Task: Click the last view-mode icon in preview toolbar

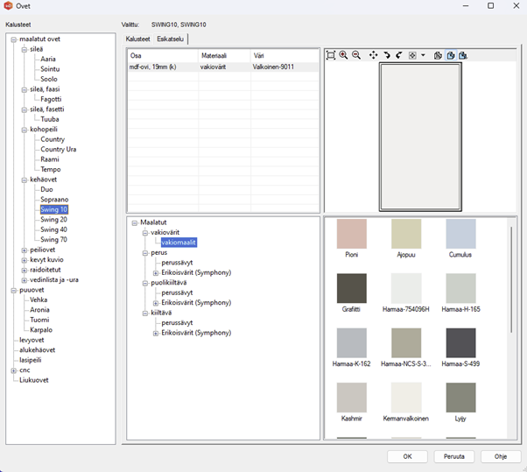Action: pyautogui.click(x=462, y=55)
